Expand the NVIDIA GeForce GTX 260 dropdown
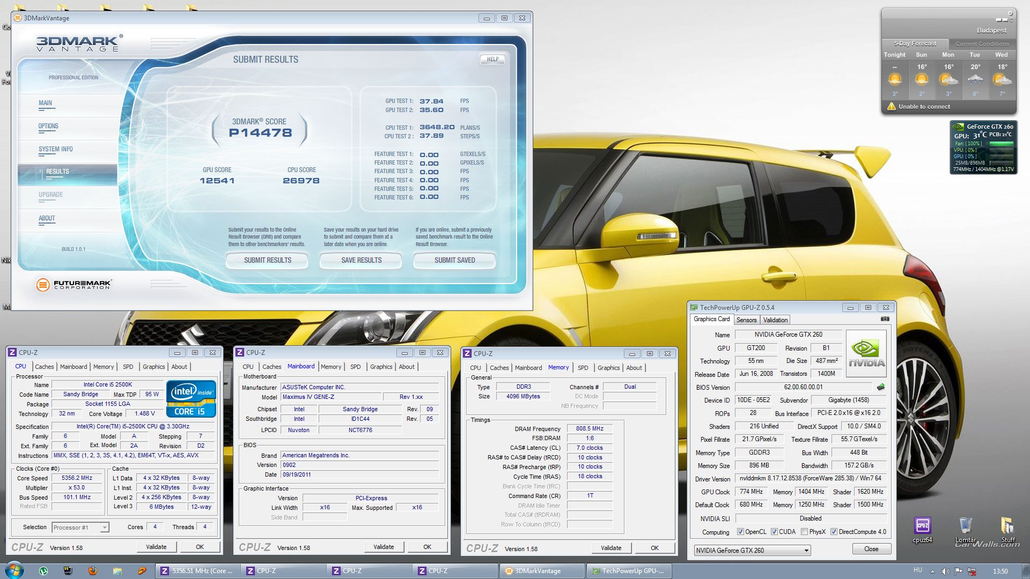Screen dimensions: 1030x579 coord(806,551)
